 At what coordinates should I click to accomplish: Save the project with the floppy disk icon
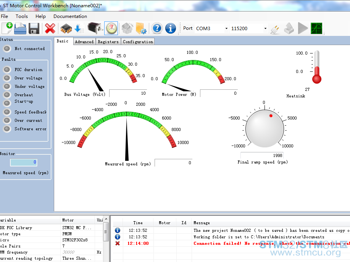click(34, 29)
